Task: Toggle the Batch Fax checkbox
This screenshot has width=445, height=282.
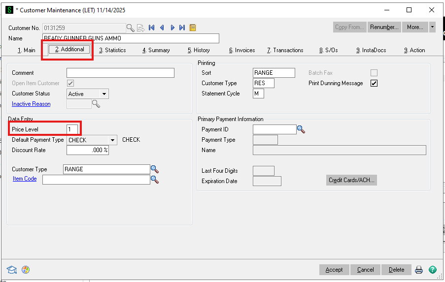Action: (x=374, y=73)
